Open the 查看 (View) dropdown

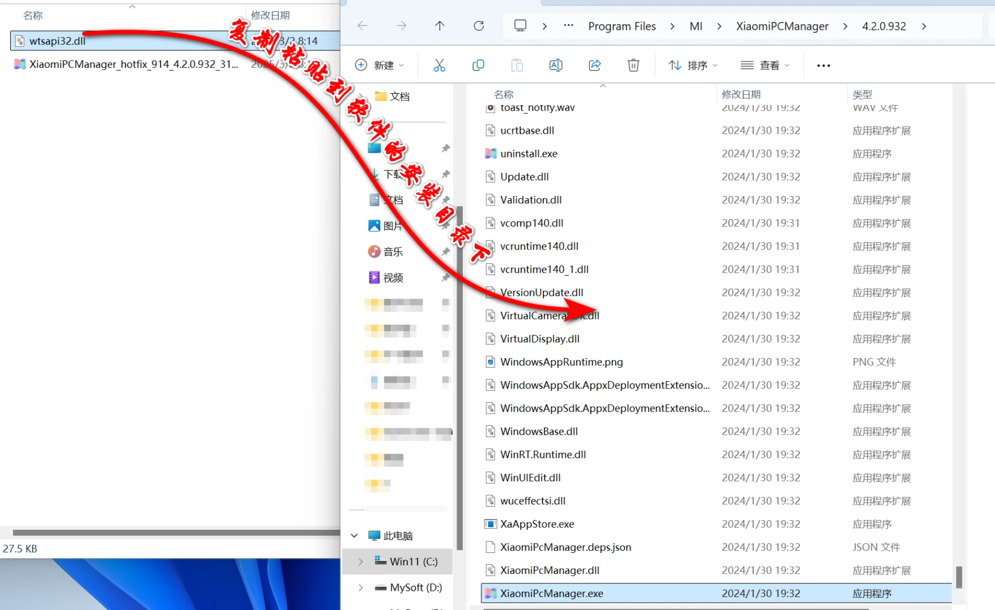click(765, 66)
